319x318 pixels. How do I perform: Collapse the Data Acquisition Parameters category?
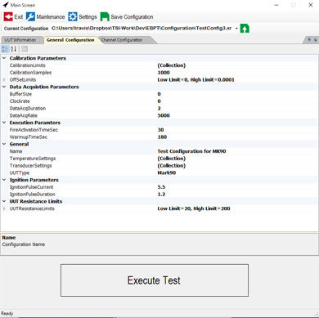pyautogui.click(x=4, y=87)
